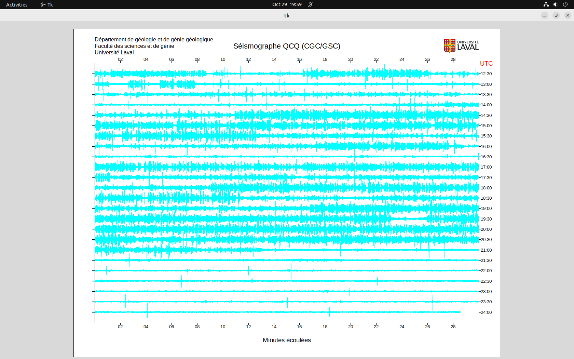Click bottom axis tick labeled 28
This screenshot has height=359, width=574.
click(x=453, y=327)
